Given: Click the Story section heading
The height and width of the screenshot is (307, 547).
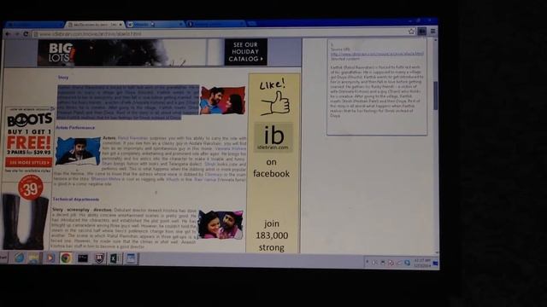Looking at the screenshot, I should coord(63,78).
